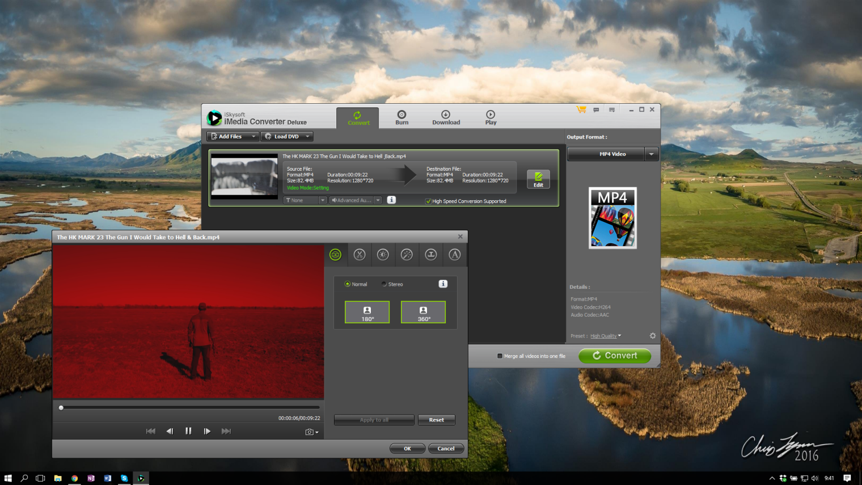862x485 pixels.
Task: Open preset settings gear icon
Action: coord(653,336)
